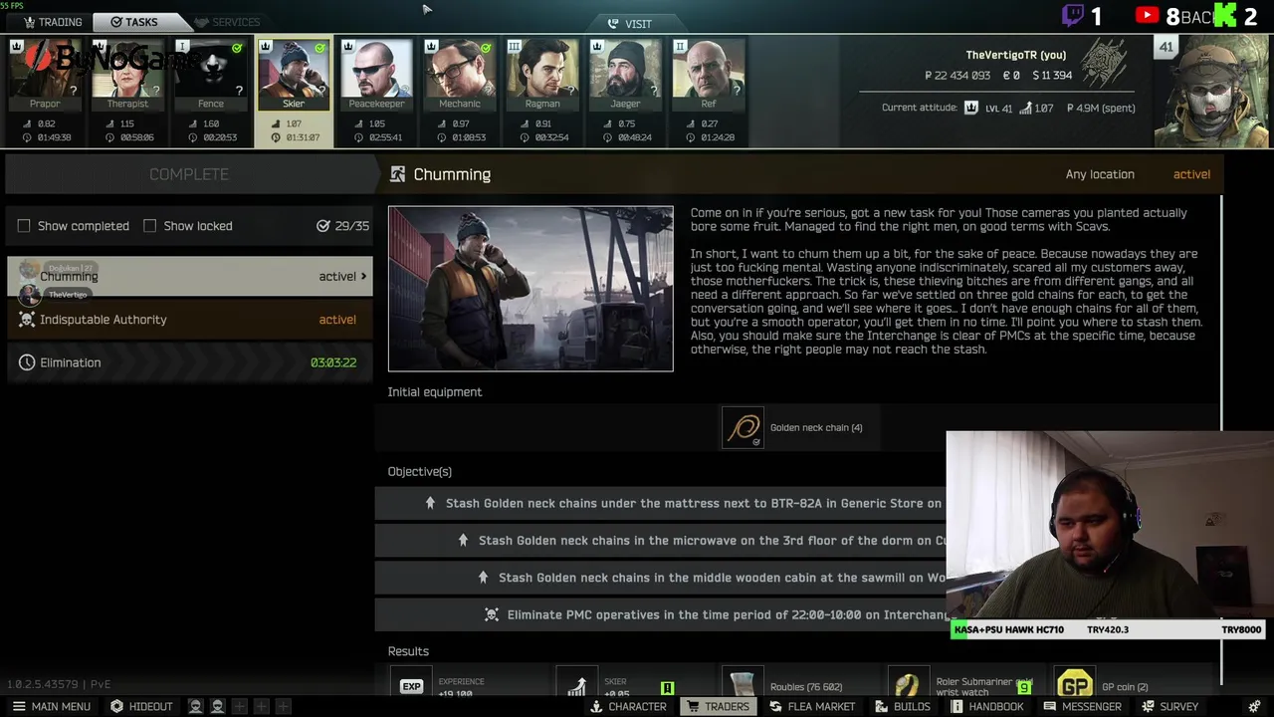Toggle Show completed checkbox
The image size is (1274, 717).
(x=24, y=226)
